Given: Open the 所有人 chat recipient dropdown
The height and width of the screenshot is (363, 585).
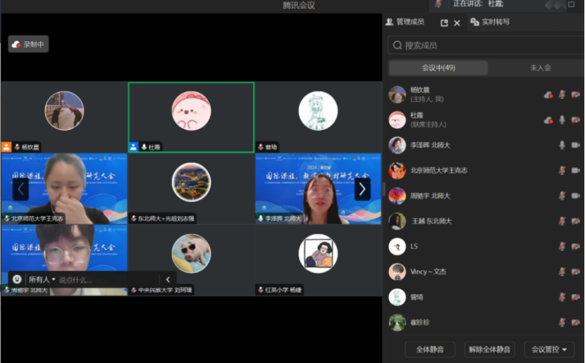Looking at the screenshot, I should pyautogui.click(x=42, y=280).
